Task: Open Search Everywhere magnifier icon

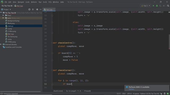Action: coord(168,6)
